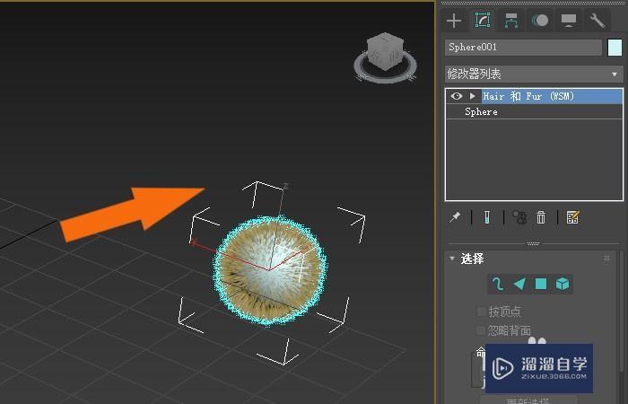
Task: Grab the 选择 rollout drag handle
Action: (606, 259)
